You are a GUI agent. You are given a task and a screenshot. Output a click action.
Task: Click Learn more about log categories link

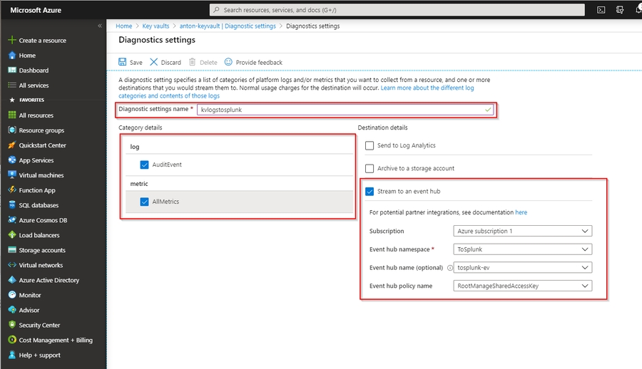[427, 88]
